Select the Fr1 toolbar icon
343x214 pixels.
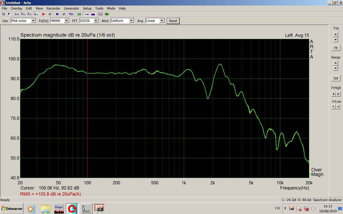(x=30, y=14)
